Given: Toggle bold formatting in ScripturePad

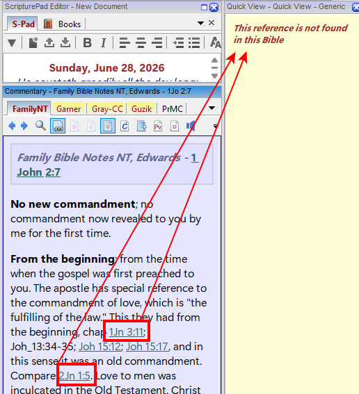Looking at the screenshot, I should point(87,42).
